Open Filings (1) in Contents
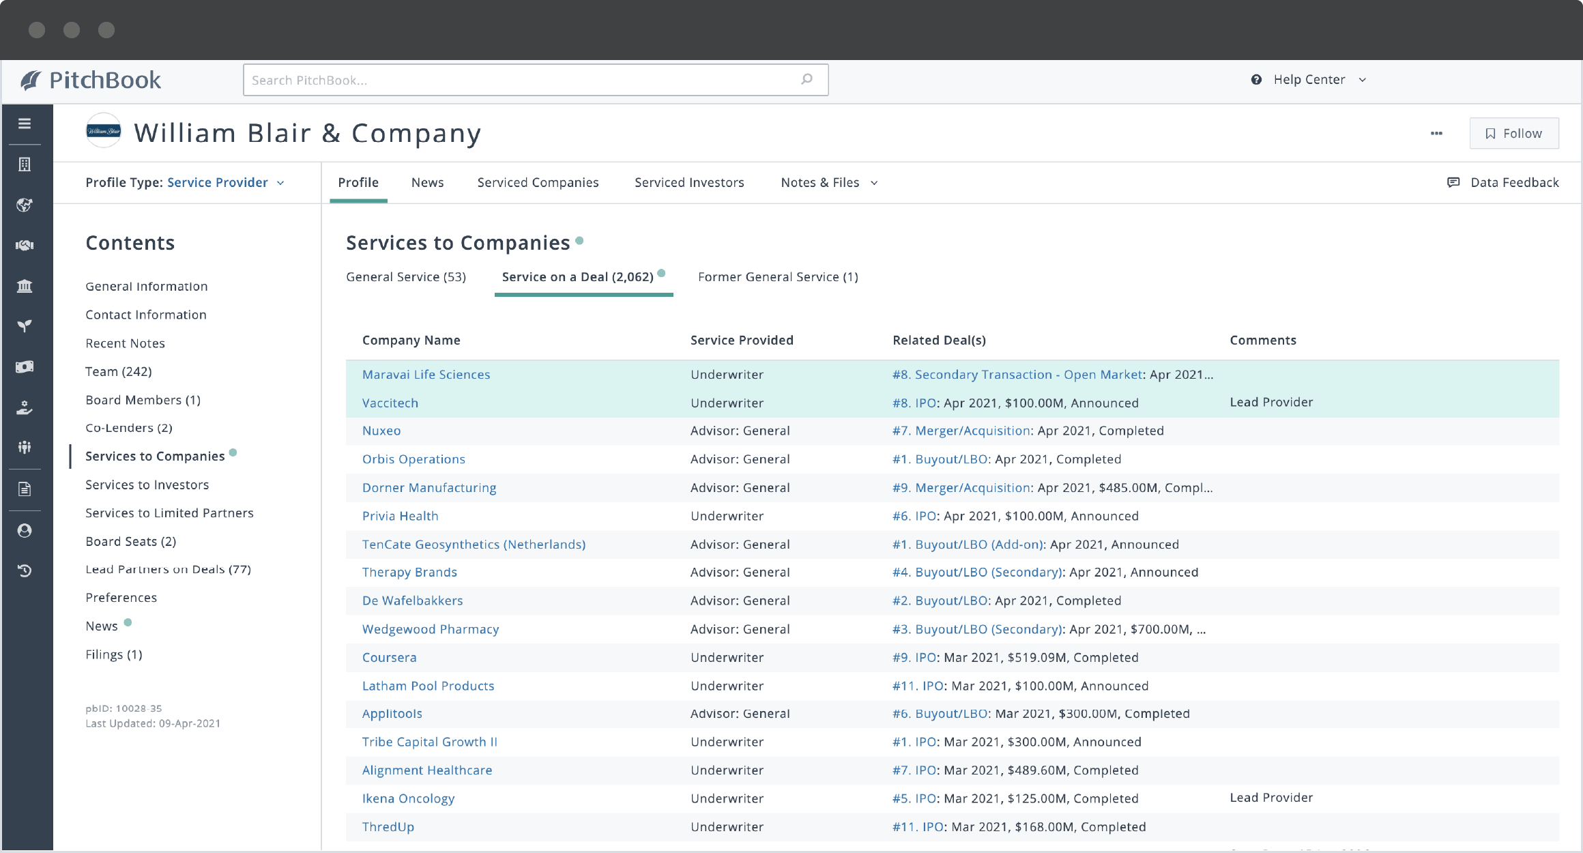Screen dimensions: 1583x853 114,654
